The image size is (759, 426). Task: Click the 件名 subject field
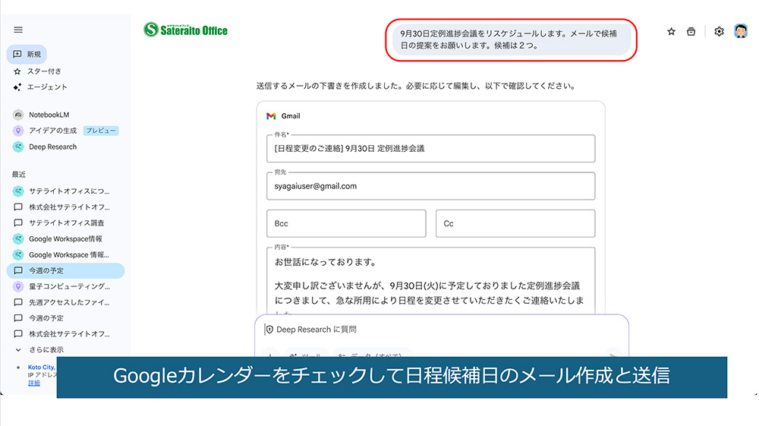(x=430, y=149)
